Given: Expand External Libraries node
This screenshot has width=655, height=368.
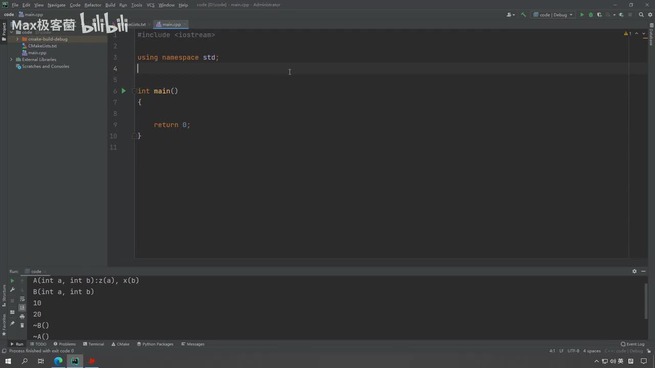Looking at the screenshot, I should pyautogui.click(x=11, y=59).
